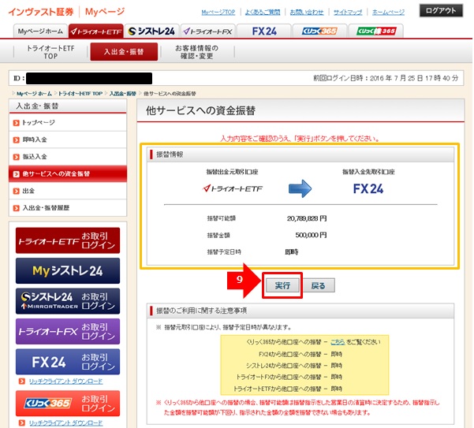Click arrow icon beside 入出金・振替履歴
The width and height of the screenshot is (474, 428).
click(x=16, y=208)
